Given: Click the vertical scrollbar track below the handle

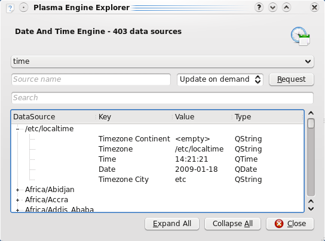Looking at the screenshot, I should (311, 162).
